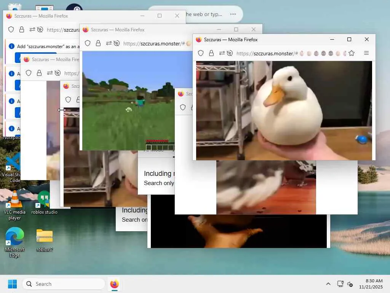Open permissions icon in rearmost top-left Firefox window
390x293 pixels.
pos(32,29)
